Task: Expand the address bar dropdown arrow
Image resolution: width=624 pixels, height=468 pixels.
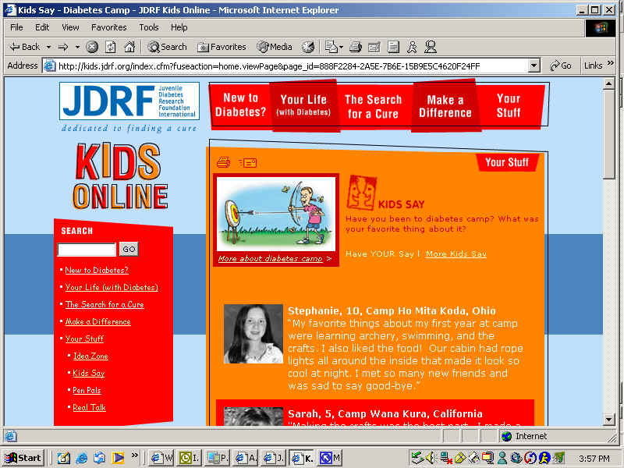Action: (x=534, y=66)
